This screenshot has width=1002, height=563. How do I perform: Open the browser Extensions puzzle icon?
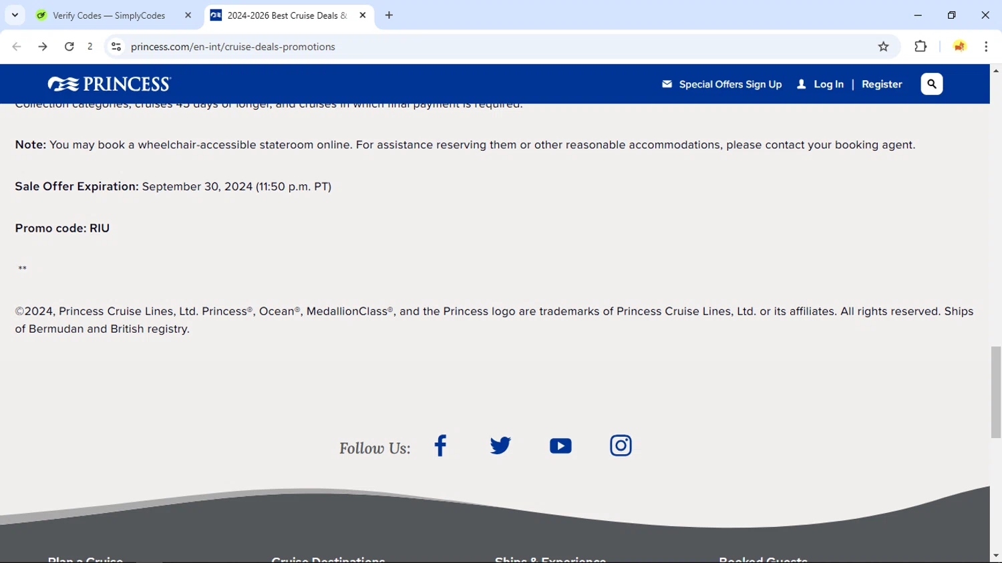click(x=921, y=47)
